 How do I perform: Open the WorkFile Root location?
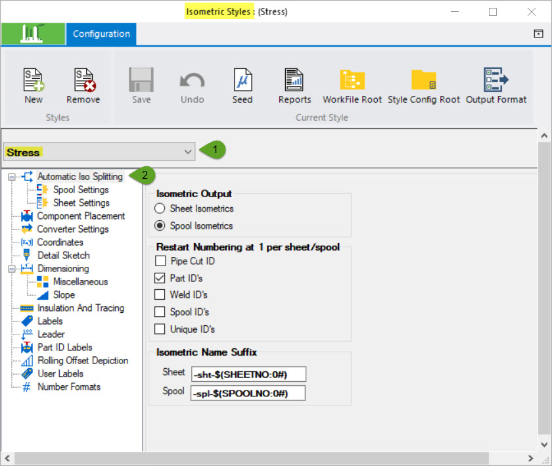(352, 85)
